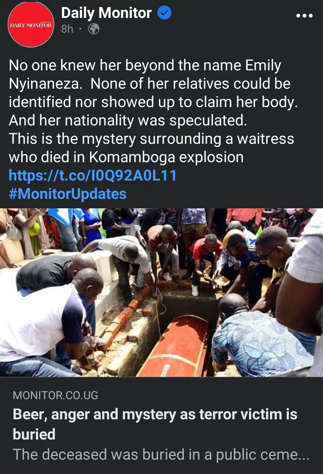Open the Daily Monitor red profile logo

pos(31,24)
